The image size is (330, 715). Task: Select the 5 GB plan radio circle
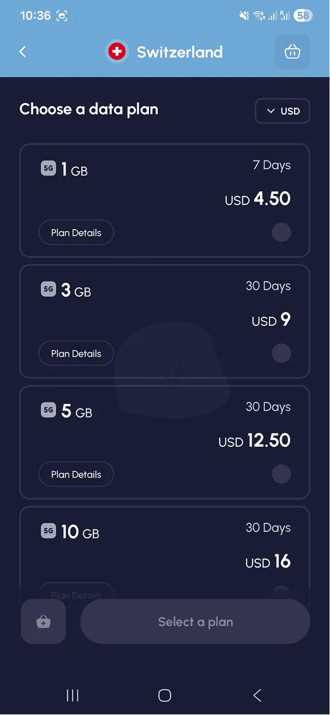(282, 474)
